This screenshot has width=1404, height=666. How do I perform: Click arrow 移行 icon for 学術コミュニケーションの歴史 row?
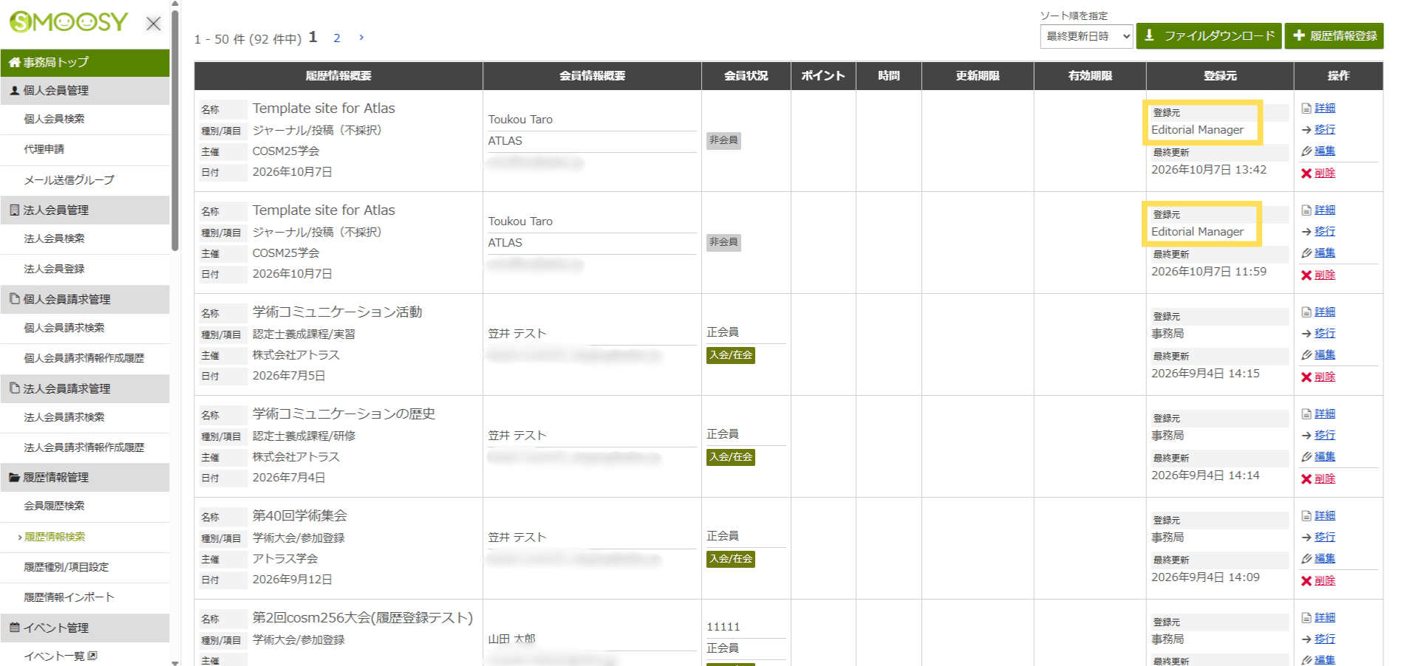(1306, 436)
